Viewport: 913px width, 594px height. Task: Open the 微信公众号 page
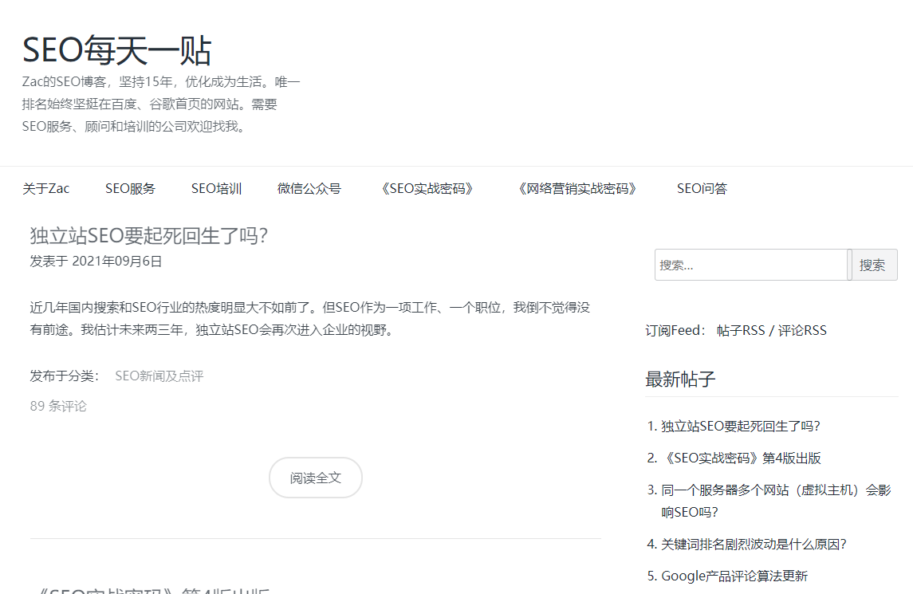(309, 188)
